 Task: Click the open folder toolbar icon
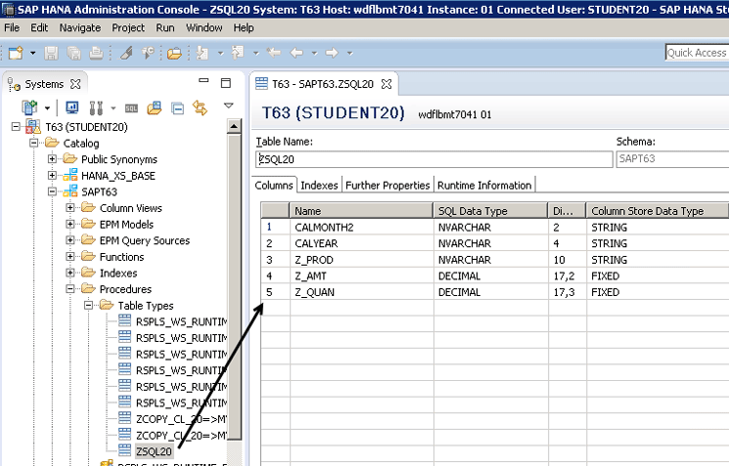click(174, 53)
